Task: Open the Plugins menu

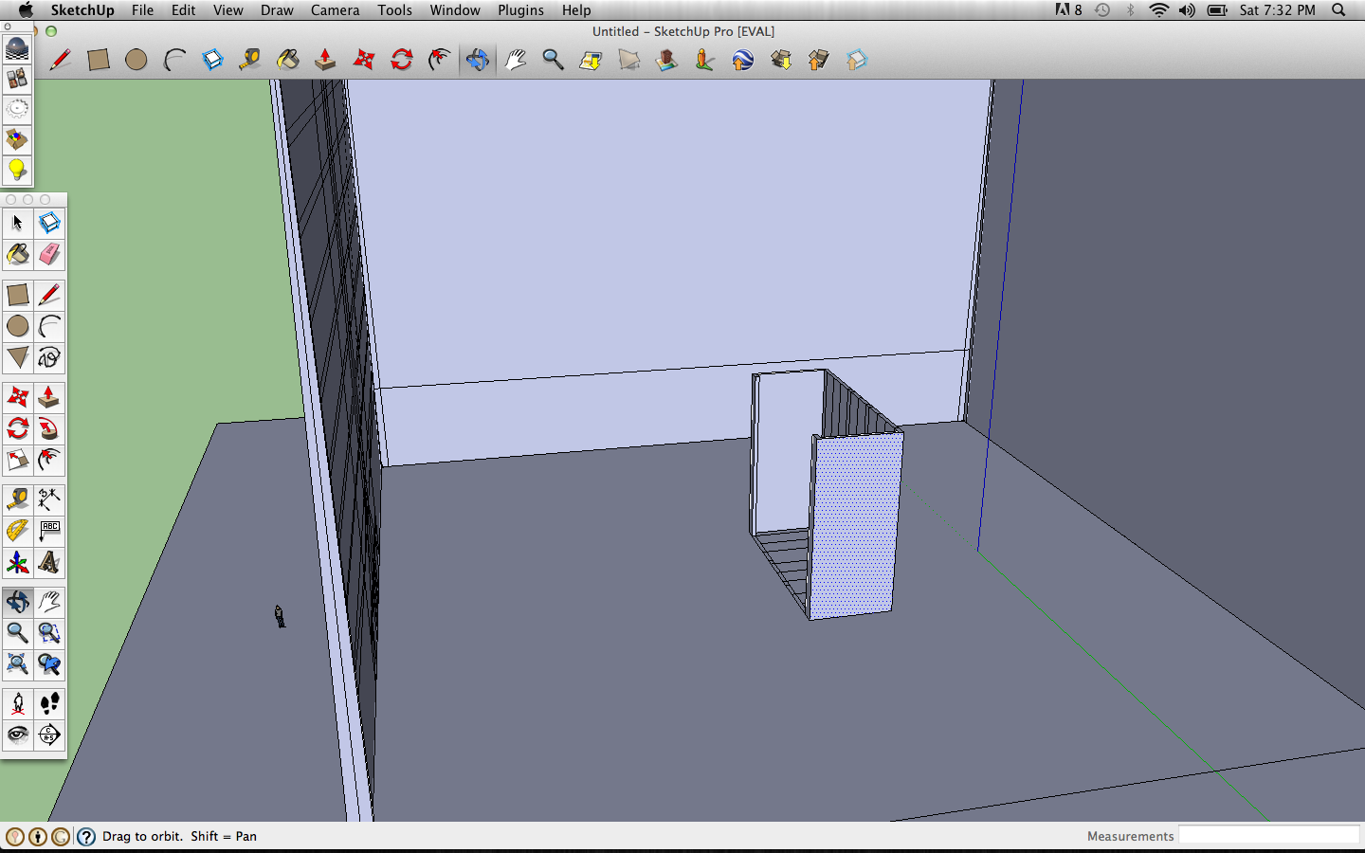Action: 520,10
